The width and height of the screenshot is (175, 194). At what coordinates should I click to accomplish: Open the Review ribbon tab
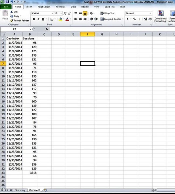pos(85,7)
